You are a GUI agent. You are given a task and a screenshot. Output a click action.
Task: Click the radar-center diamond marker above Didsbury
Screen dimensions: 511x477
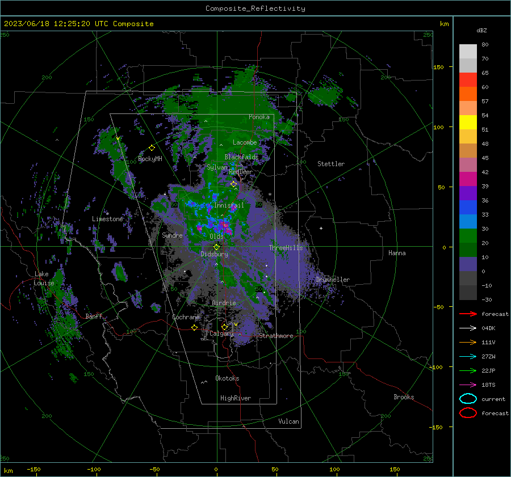tap(217, 247)
